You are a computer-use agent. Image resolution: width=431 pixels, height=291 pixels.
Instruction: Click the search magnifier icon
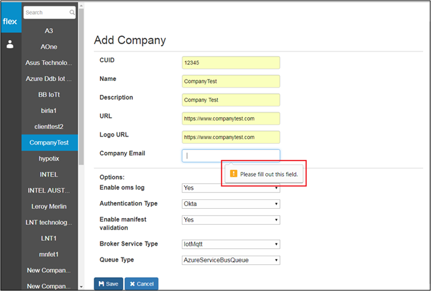(71, 13)
